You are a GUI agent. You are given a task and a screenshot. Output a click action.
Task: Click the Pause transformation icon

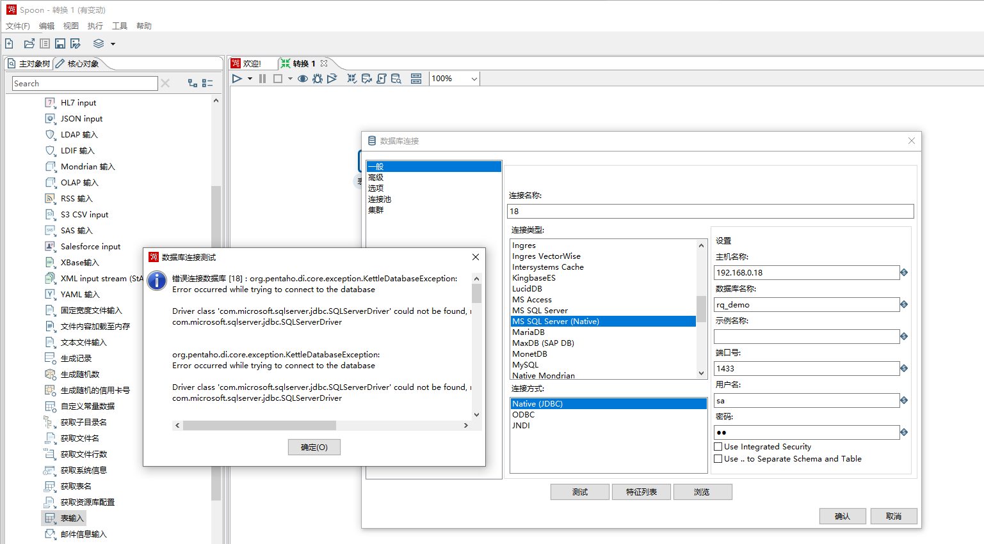pyautogui.click(x=263, y=78)
